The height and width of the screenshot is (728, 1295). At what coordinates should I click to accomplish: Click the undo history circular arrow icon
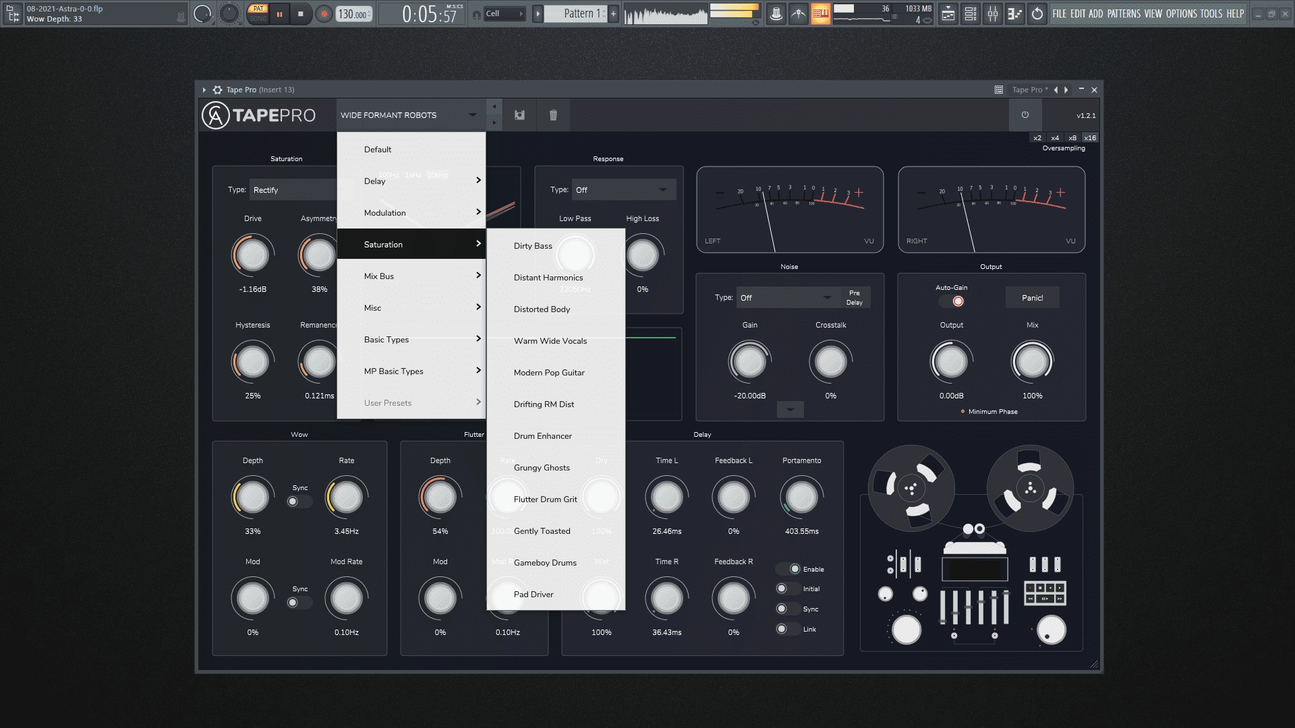(1037, 13)
